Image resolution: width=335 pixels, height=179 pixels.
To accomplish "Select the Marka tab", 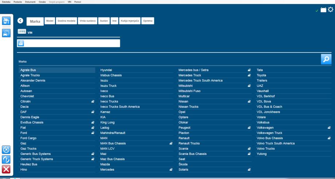I will coord(35,22).
